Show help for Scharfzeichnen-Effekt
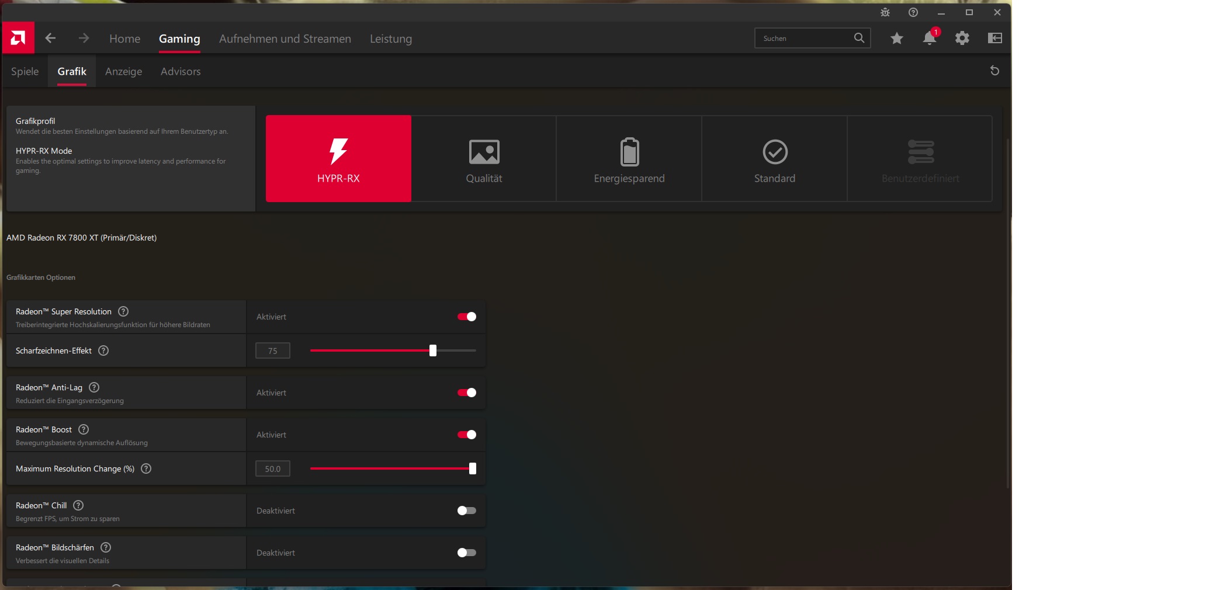1206x590 pixels. tap(103, 350)
